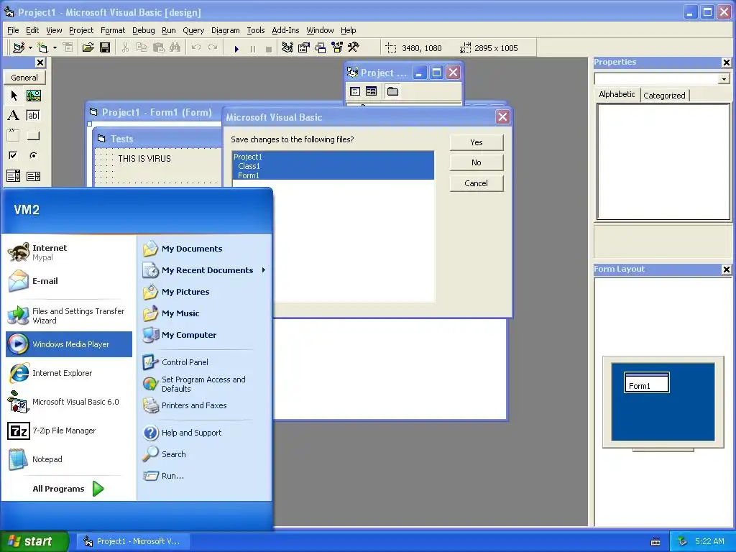This screenshot has height=552, width=736.
Task: Open the Properties object dropdown
Action: [x=723, y=79]
